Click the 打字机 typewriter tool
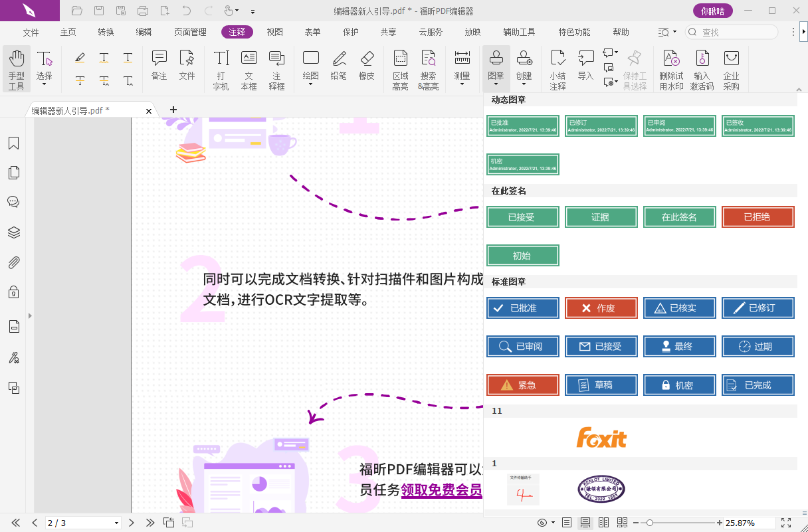Image resolution: width=808 pixels, height=532 pixels. 221,69
